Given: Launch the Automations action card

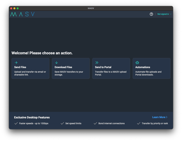Looking at the screenshot, I should click(151, 68).
